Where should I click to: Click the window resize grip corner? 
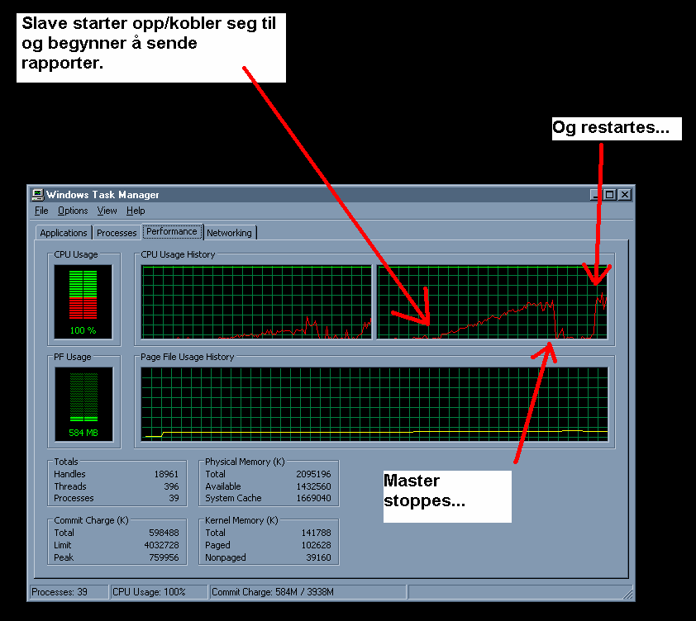pos(627,594)
